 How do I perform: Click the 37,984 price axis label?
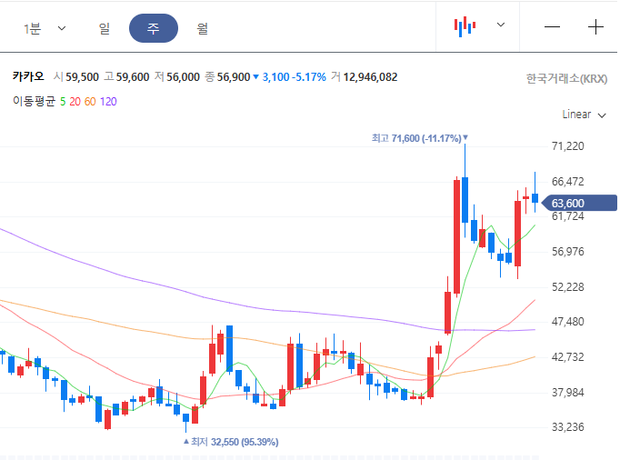pyautogui.click(x=568, y=393)
